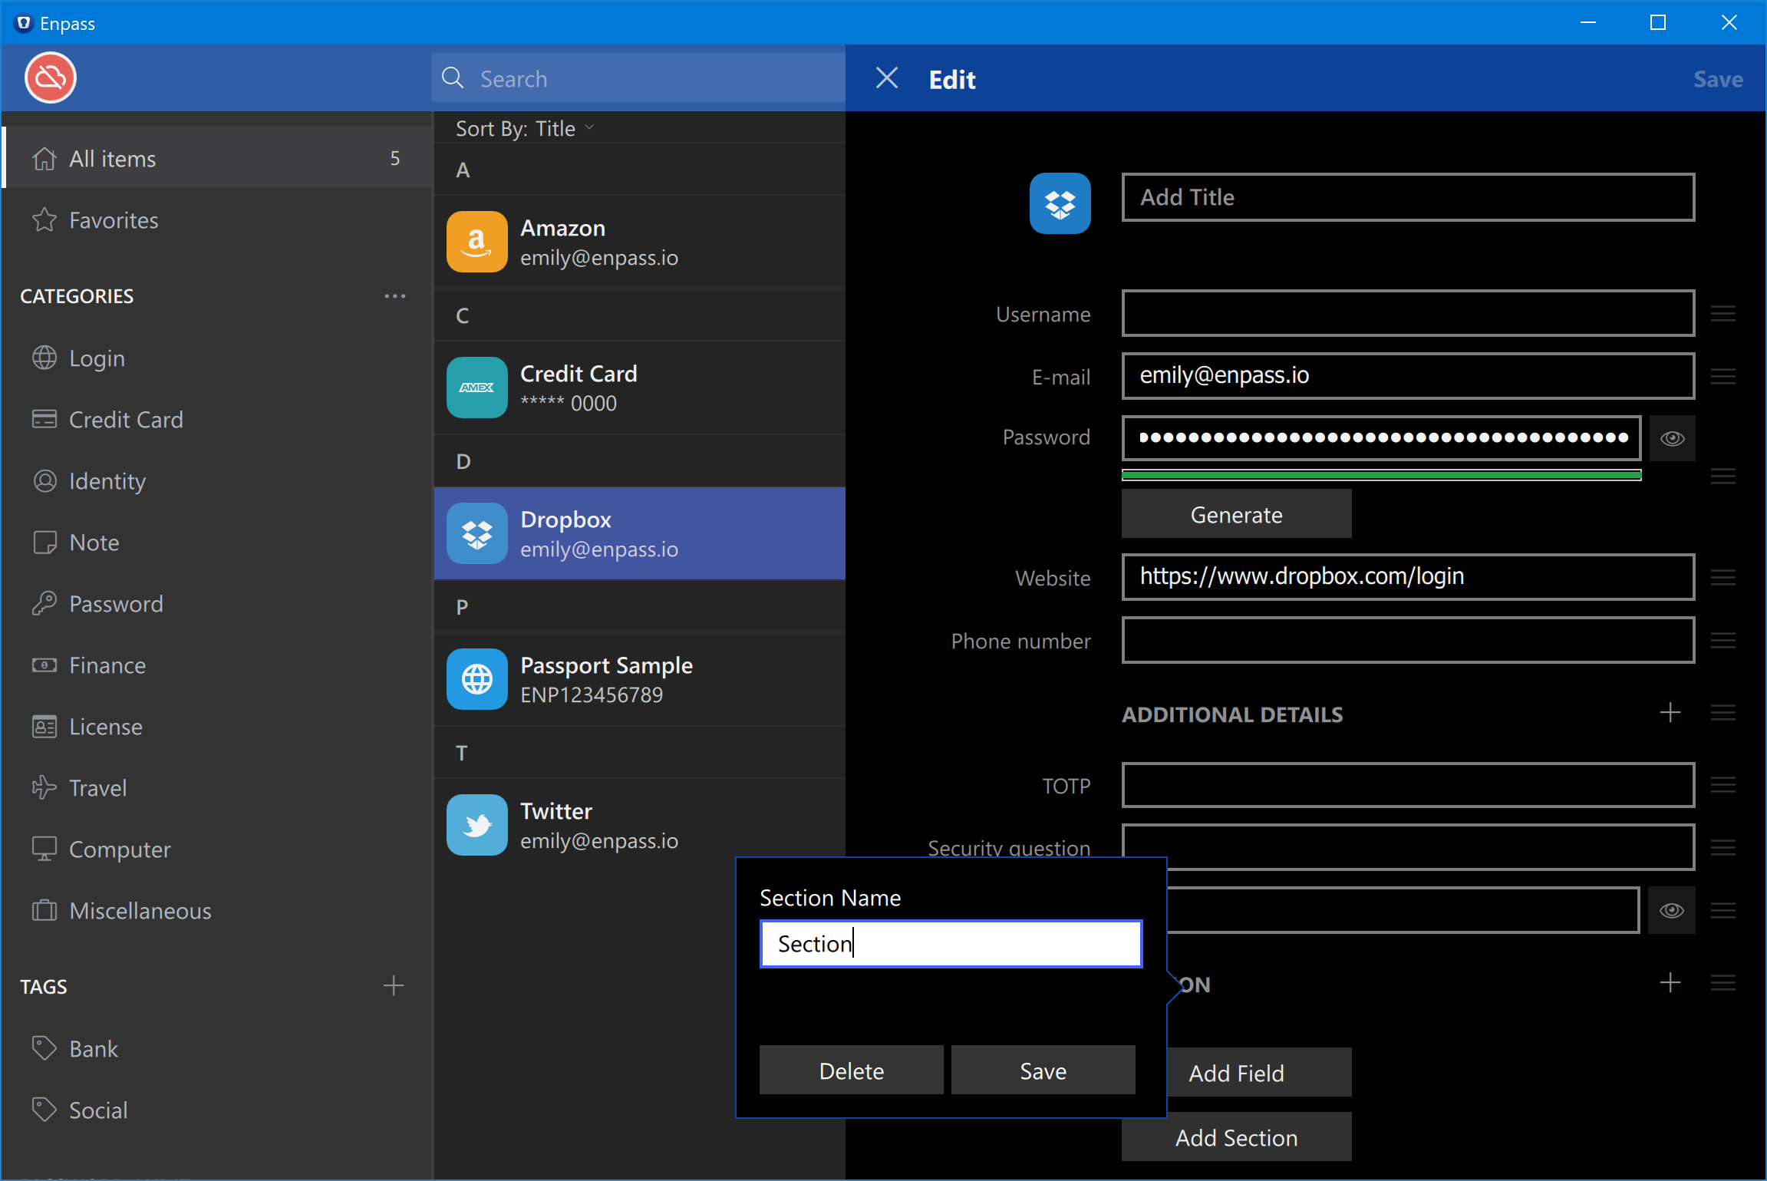
Task: Open All items in the sidebar
Action: click(x=217, y=158)
